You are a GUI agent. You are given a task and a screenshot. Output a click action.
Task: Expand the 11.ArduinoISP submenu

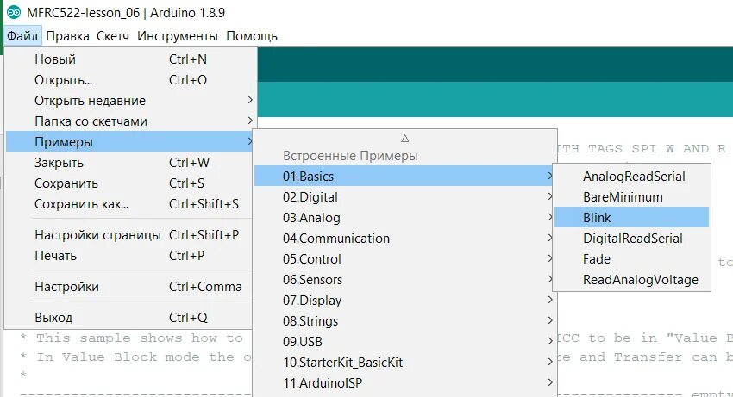[x=404, y=382]
